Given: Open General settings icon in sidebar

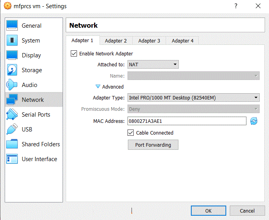Looking at the screenshot, I should (12, 25).
